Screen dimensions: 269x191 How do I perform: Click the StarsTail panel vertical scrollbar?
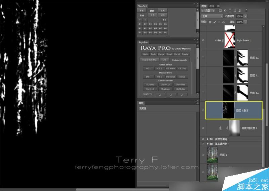pyautogui.click(x=197, y=20)
